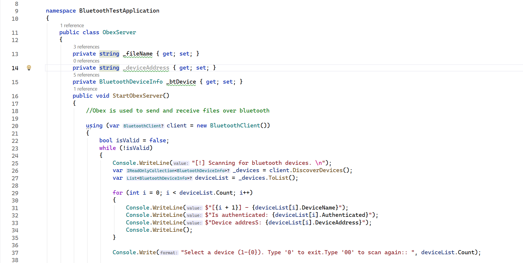Click the lightbulb quick actions icon

click(x=29, y=68)
